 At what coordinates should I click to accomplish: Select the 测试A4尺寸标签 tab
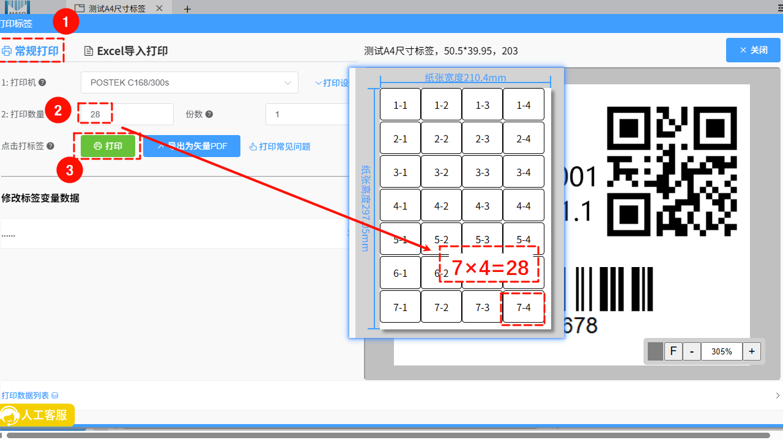(117, 9)
